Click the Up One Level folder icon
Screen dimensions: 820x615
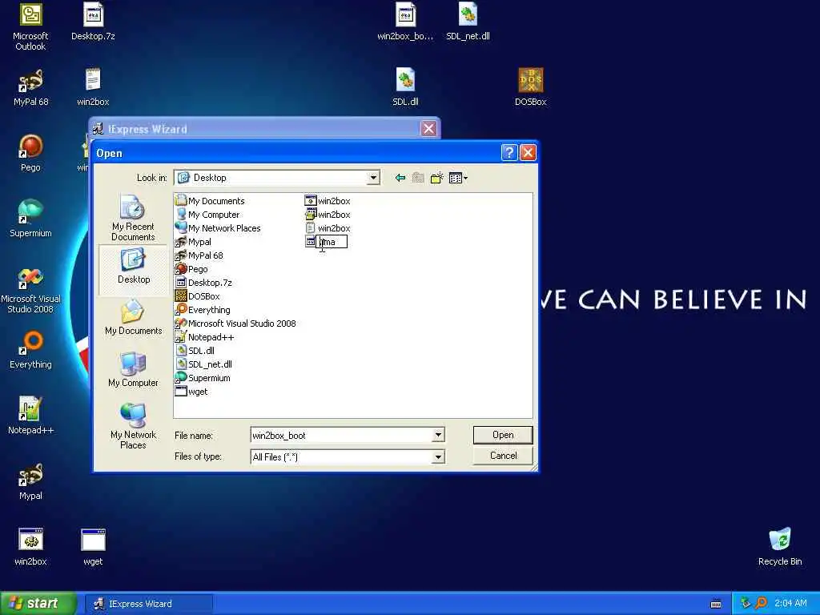[x=418, y=178]
